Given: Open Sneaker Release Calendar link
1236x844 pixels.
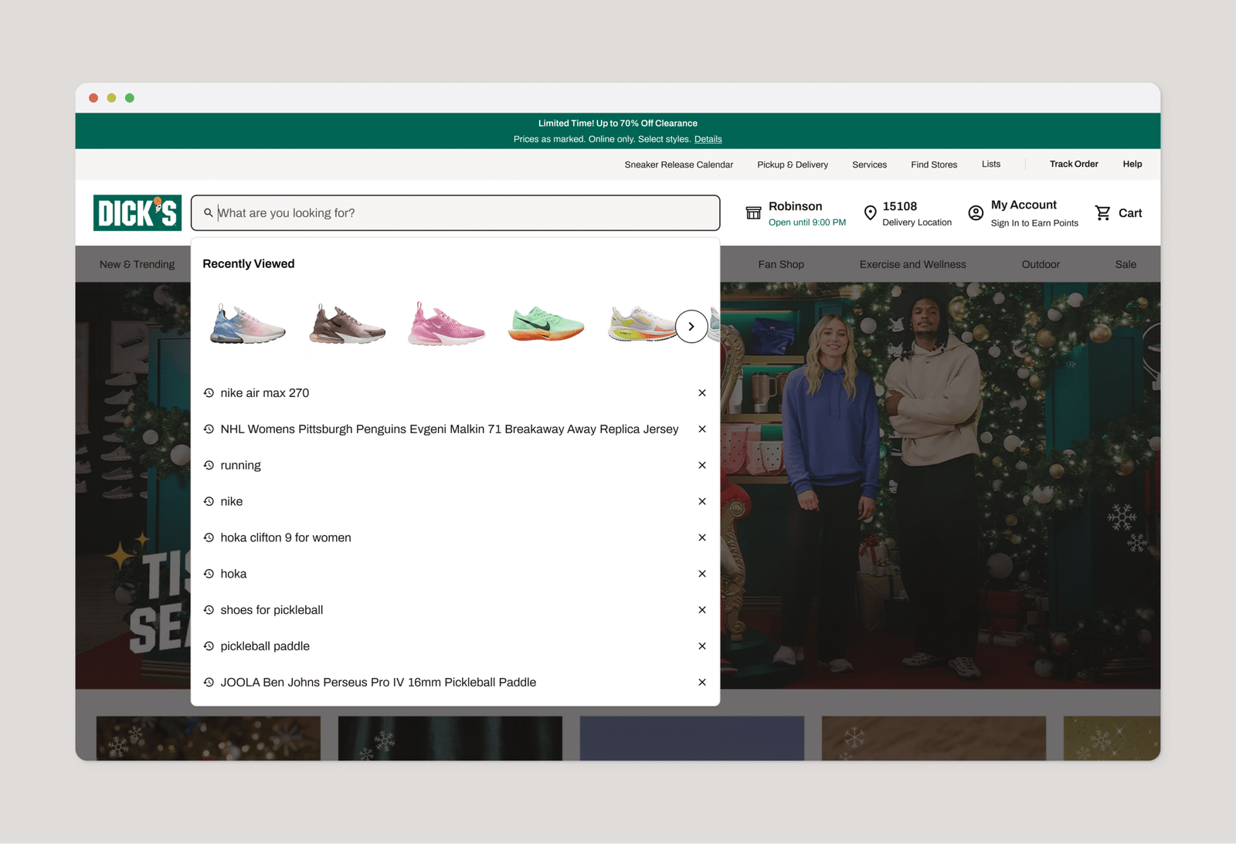Looking at the screenshot, I should tap(678, 164).
